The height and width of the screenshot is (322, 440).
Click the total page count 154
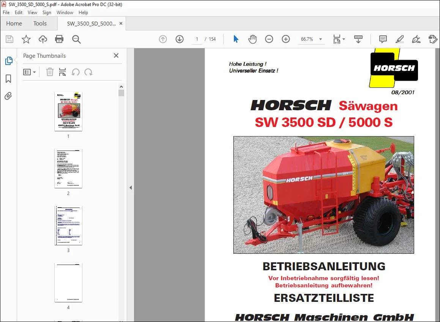pos(212,39)
